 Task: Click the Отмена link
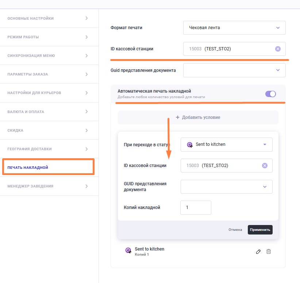pos(235,230)
